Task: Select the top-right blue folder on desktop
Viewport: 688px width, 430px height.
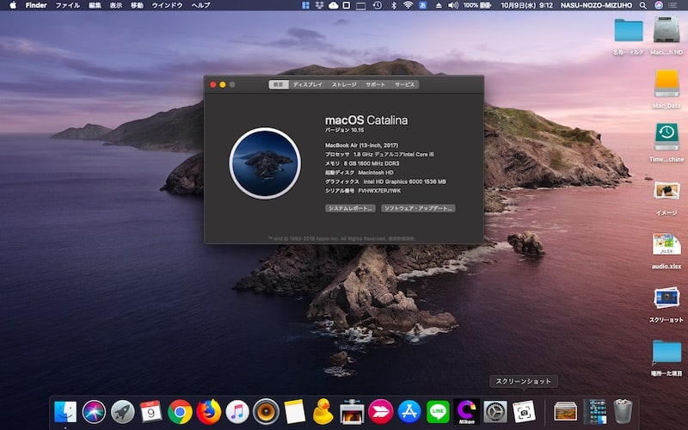Action: (629, 31)
